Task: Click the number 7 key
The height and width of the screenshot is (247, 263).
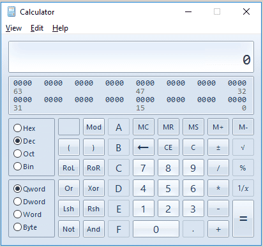Action: (x=144, y=168)
